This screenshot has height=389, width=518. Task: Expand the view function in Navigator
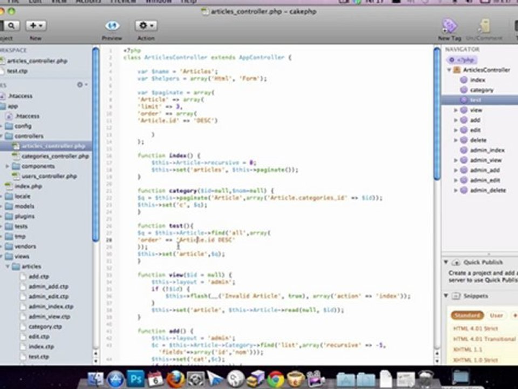(x=455, y=110)
